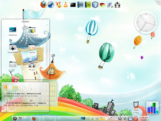Click the analog clock widget

coord(146,22)
